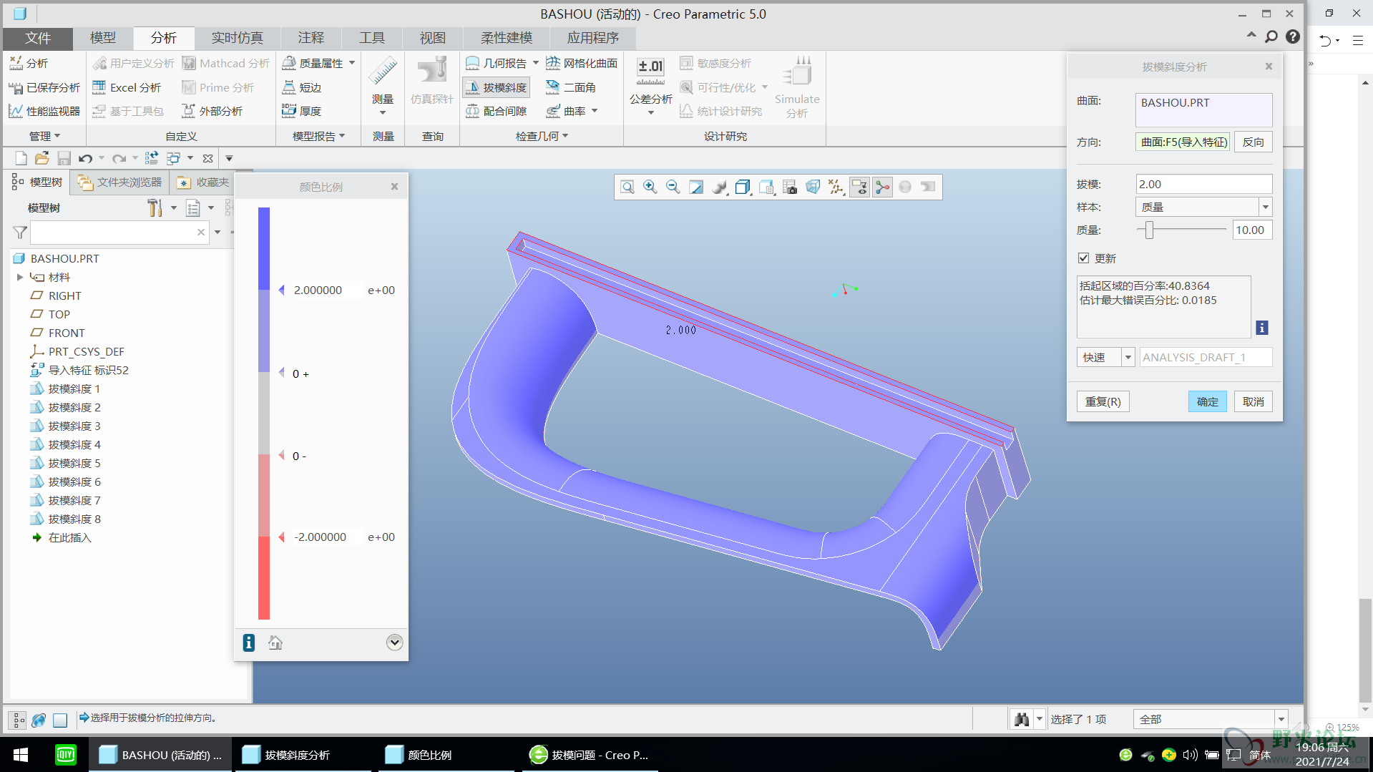Image resolution: width=1373 pixels, height=772 pixels.
Task: Click the search magnifier icon at top right
Action: [x=1271, y=36]
